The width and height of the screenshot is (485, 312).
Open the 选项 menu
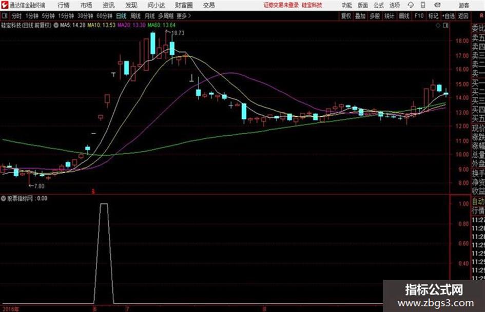click(394, 5)
